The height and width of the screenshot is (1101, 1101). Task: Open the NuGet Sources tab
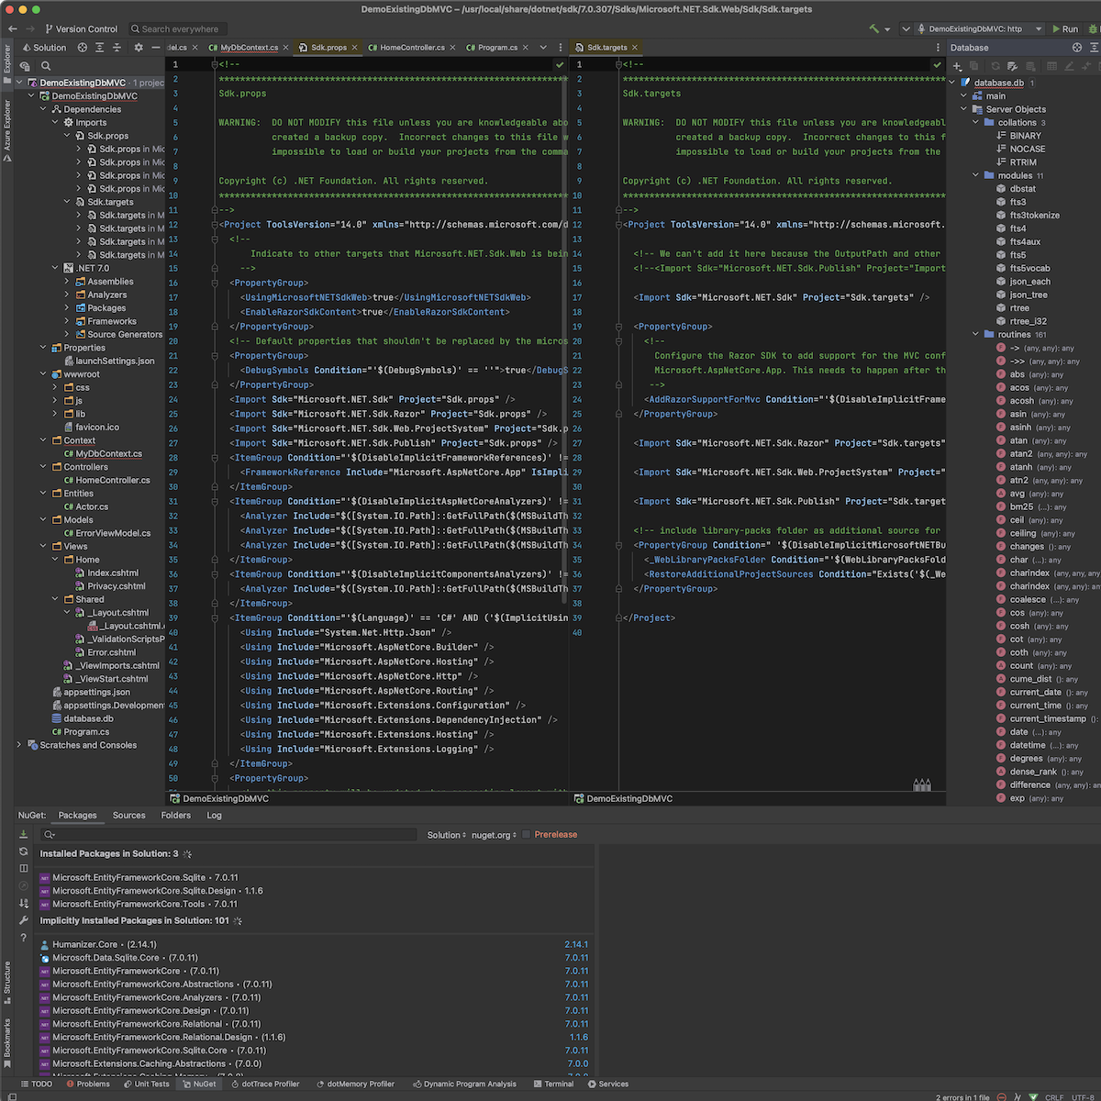(x=129, y=815)
